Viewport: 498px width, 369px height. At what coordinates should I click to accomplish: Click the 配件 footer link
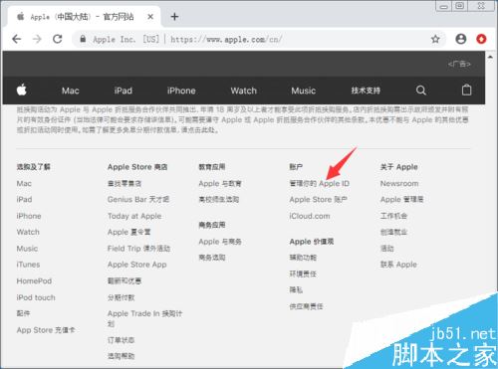click(x=23, y=313)
